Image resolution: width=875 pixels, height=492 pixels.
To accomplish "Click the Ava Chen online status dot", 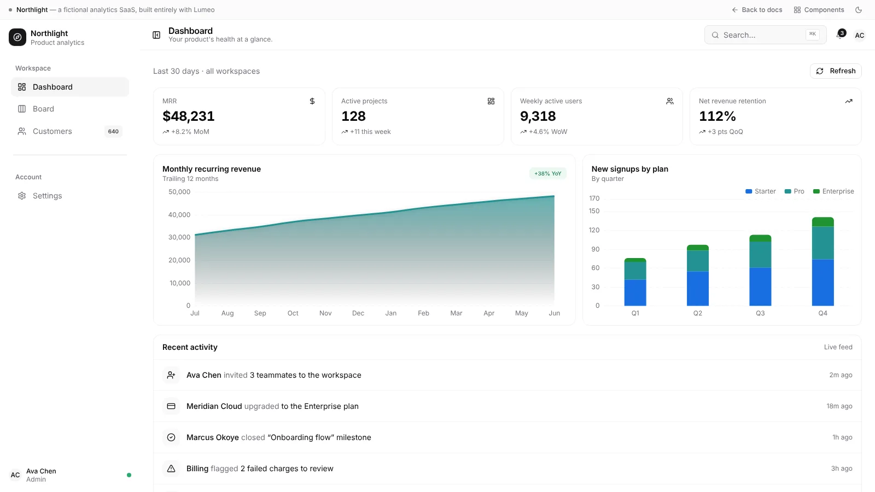I will tap(129, 475).
